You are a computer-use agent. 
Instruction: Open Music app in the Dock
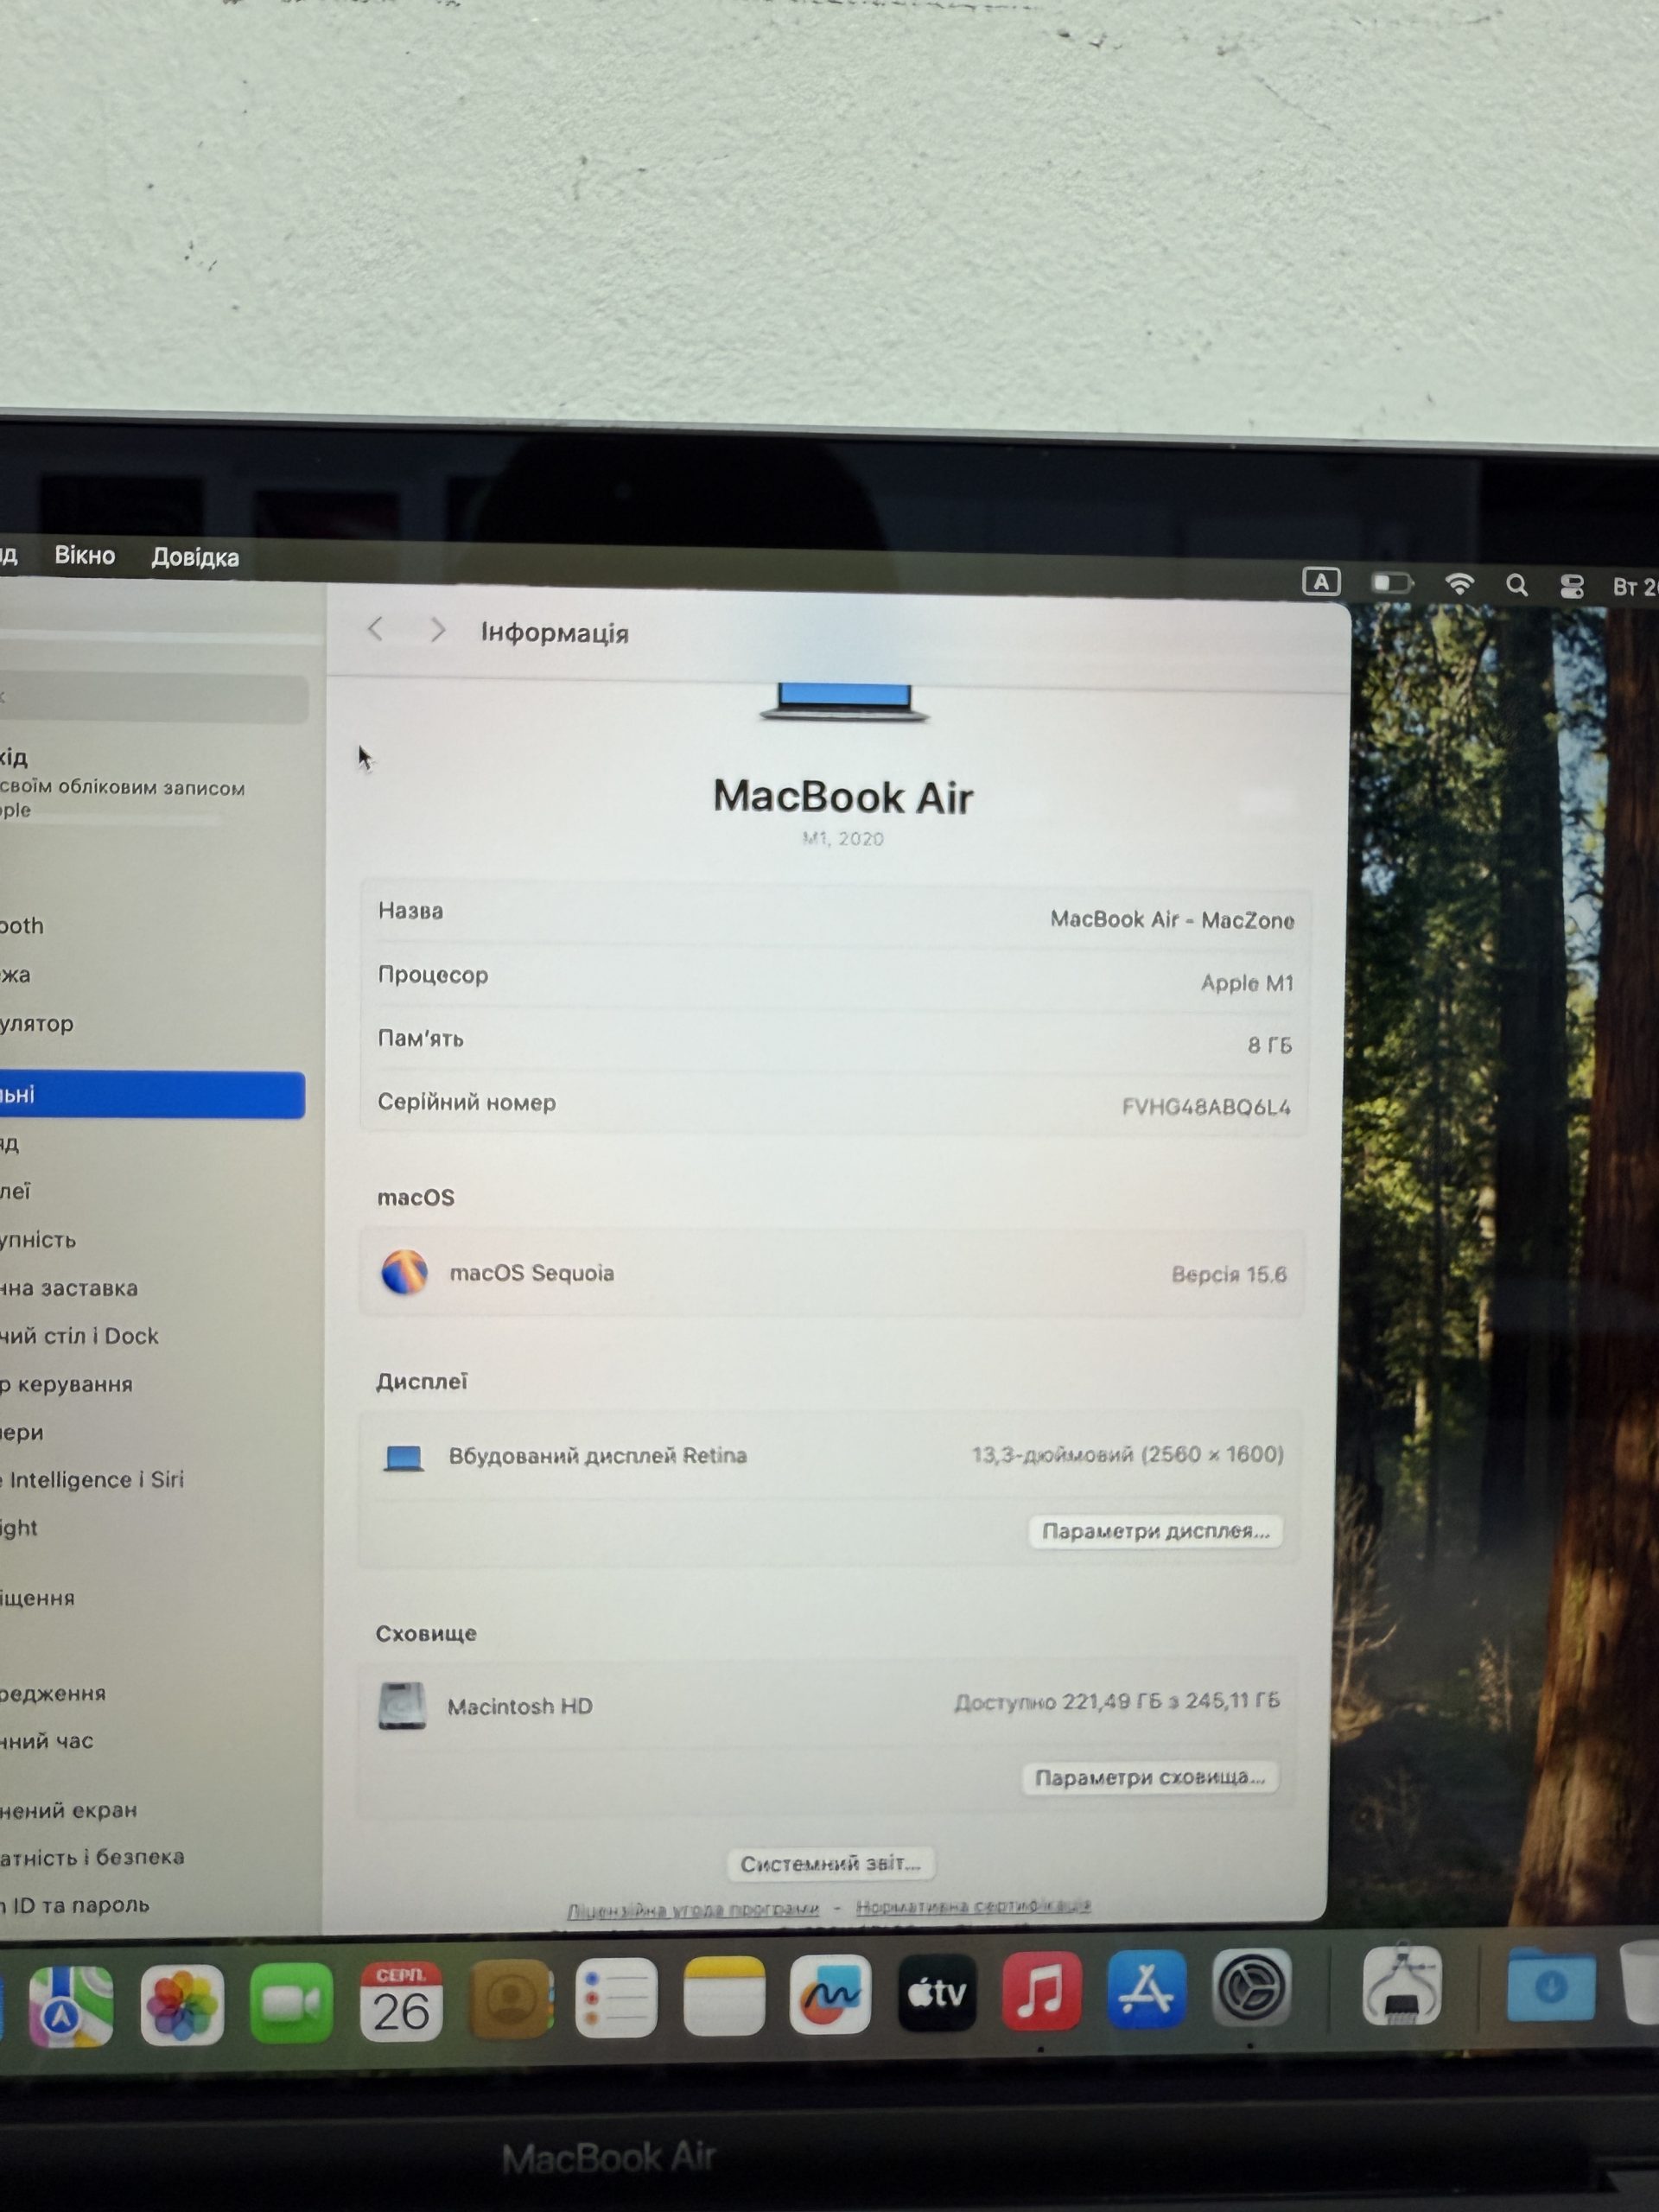[1042, 1990]
